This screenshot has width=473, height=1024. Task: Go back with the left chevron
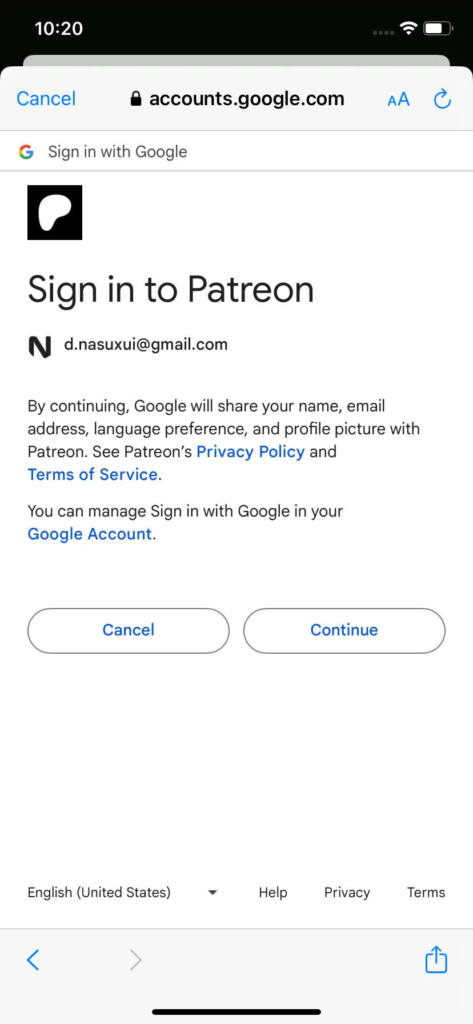(33, 960)
